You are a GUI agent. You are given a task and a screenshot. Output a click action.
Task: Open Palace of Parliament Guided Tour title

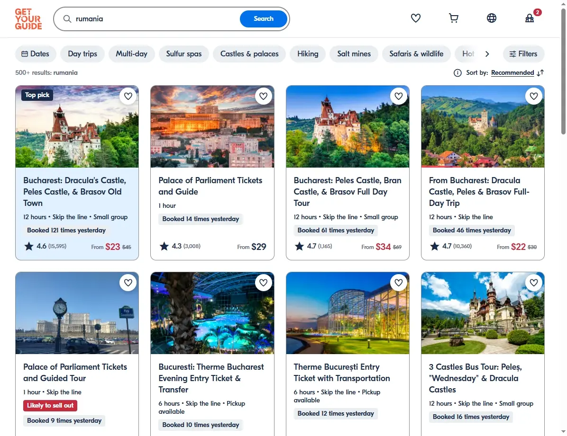click(x=75, y=373)
